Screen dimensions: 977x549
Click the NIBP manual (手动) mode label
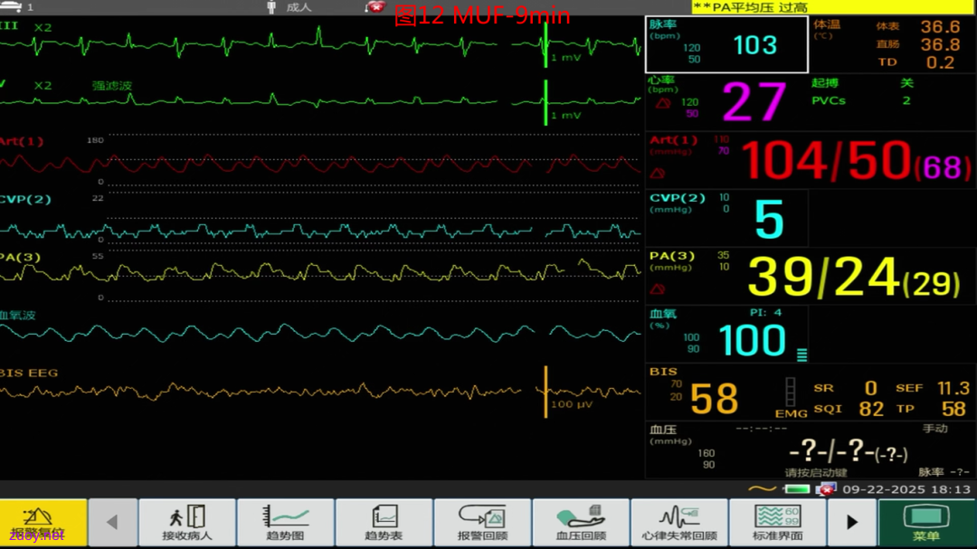[934, 428]
